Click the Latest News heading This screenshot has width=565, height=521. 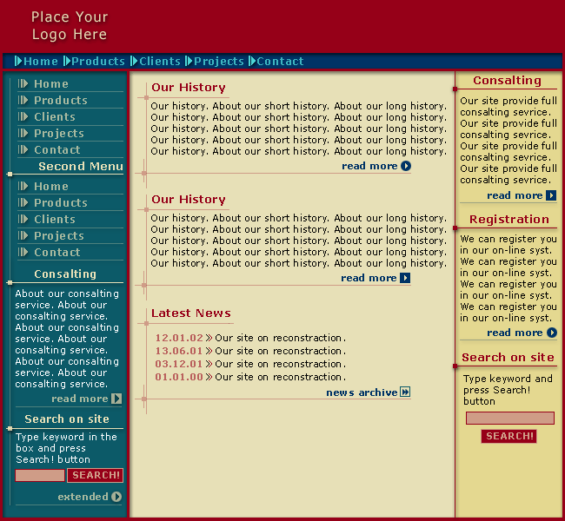191,313
